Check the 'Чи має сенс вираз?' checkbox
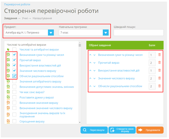 (14, 92)
